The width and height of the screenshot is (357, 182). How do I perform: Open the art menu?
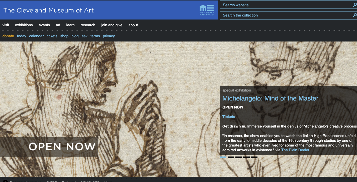click(58, 25)
